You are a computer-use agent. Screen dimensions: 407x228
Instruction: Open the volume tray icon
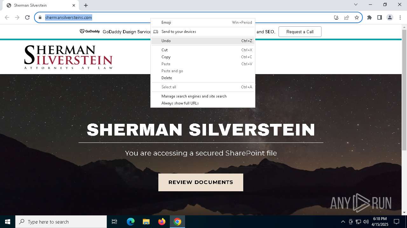pyautogui.click(x=366, y=222)
